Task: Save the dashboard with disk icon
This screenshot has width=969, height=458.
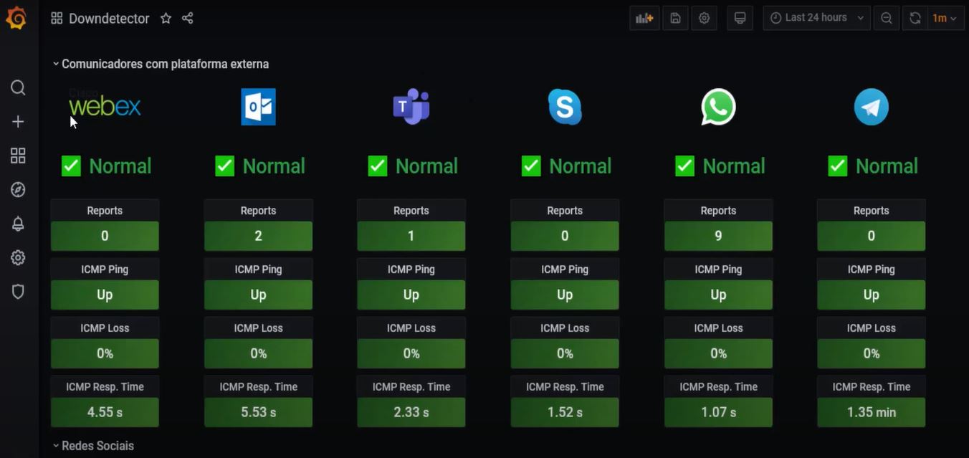Action: click(x=675, y=18)
